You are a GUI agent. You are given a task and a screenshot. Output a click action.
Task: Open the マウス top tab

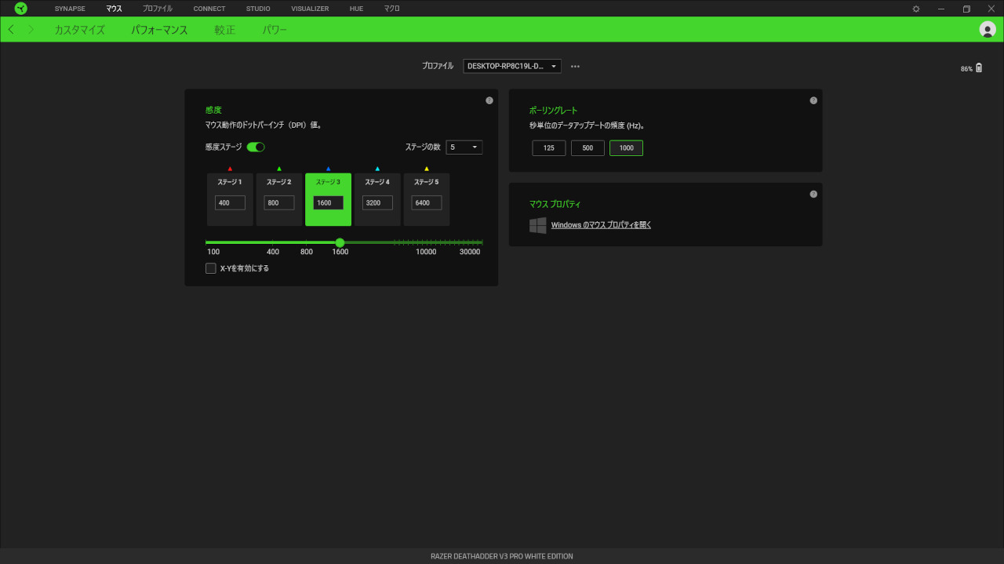pos(115,9)
